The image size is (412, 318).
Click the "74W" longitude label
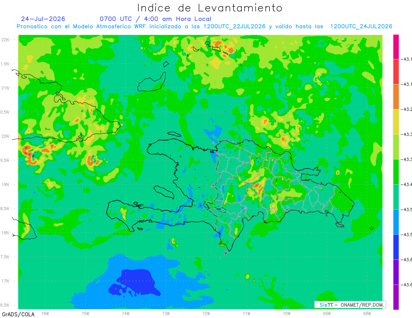pyautogui.click(x=126, y=313)
